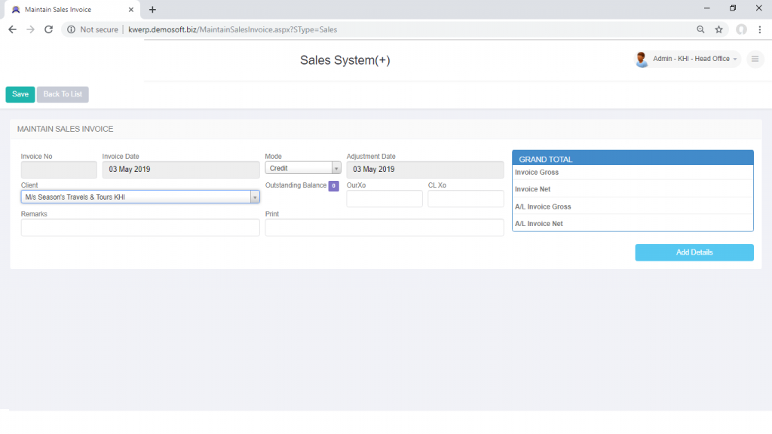Click the Invoice Date showing 03 May 2019

tap(181, 169)
